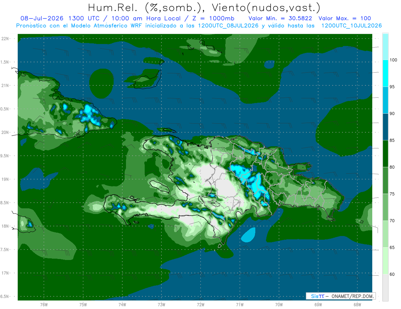The width and height of the screenshot is (401, 309).
Task: Select the light green 65–70 colorbar swatch
Action: 385,234
